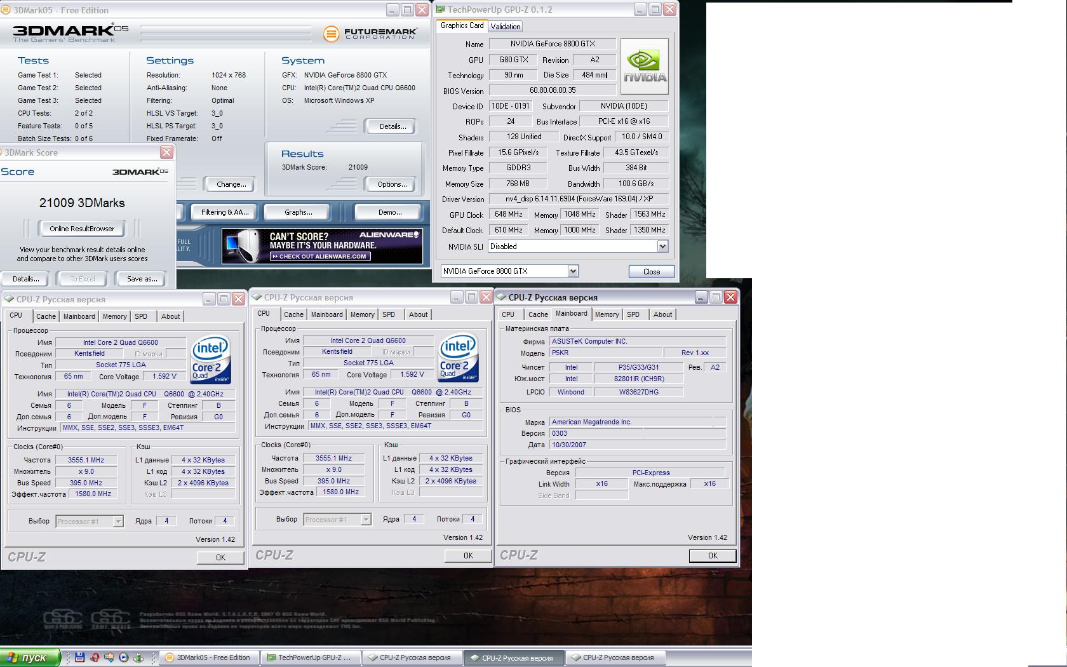Screen dimensions: 1067x667
Task: Click OK in Mainboard CPU-Z window
Action: pos(713,555)
